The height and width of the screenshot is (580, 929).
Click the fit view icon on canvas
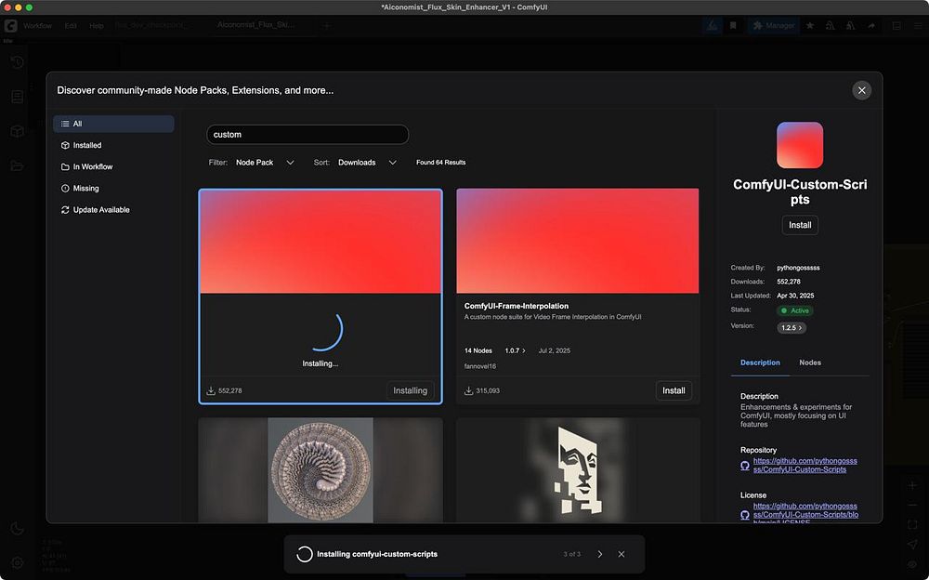tap(912, 525)
